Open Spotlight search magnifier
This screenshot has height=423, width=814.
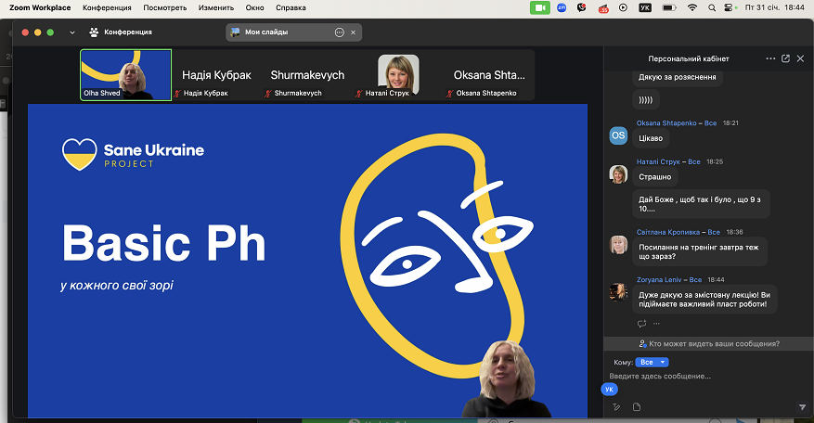pos(712,7)
